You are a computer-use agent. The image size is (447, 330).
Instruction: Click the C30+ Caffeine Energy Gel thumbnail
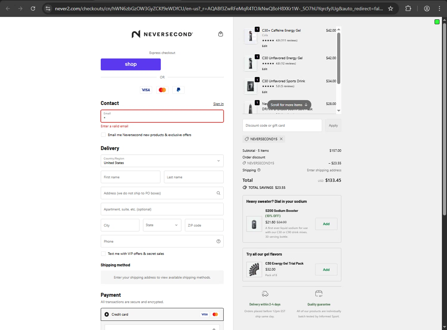click(250, 36)
